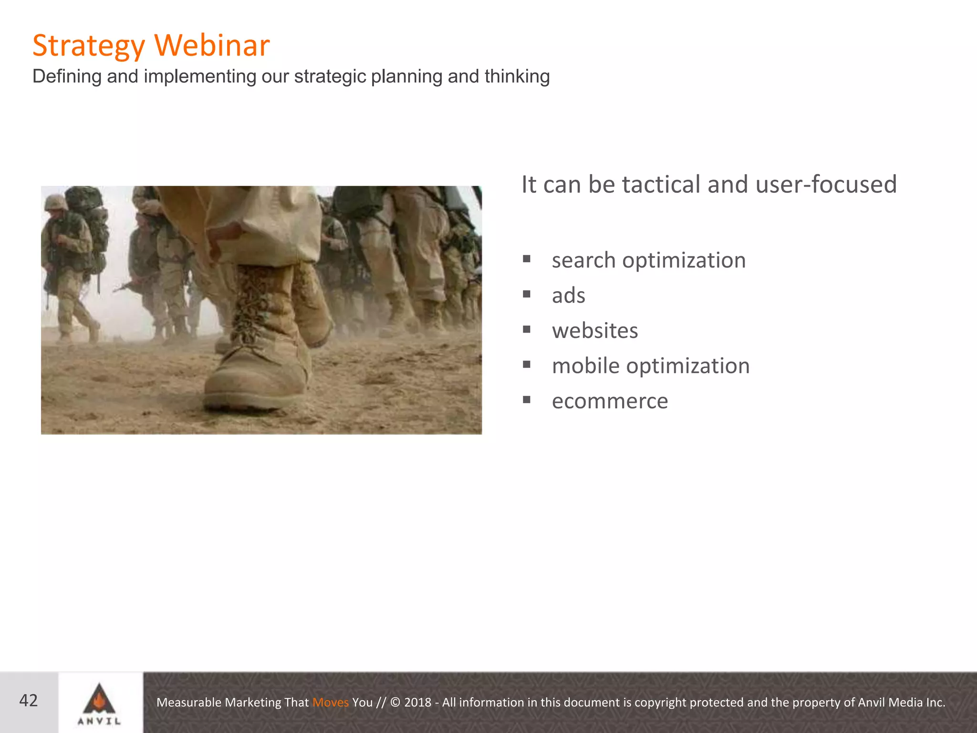This screenshot has height=733, width=977.
Task: Select the 'mobile optimization' bullet text
Action: tap(650, 366)
